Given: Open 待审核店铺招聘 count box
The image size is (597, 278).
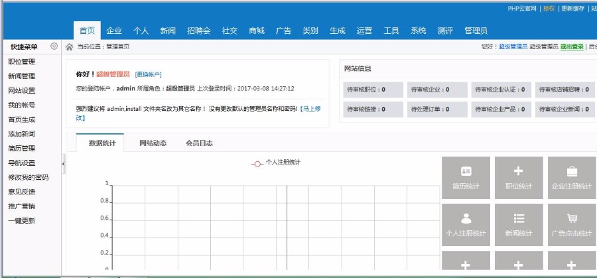Looking at the screenshot, I should (566, 90).
